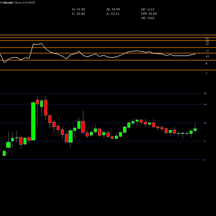The height and width of the screenshot is (216, 216).
Task: Click the last green candlestick on the right
Action: click(x=195, y=130)
